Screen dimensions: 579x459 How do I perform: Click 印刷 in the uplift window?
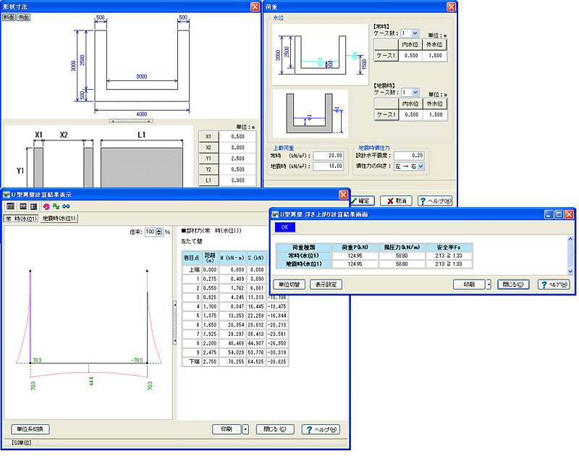[469, 285]
